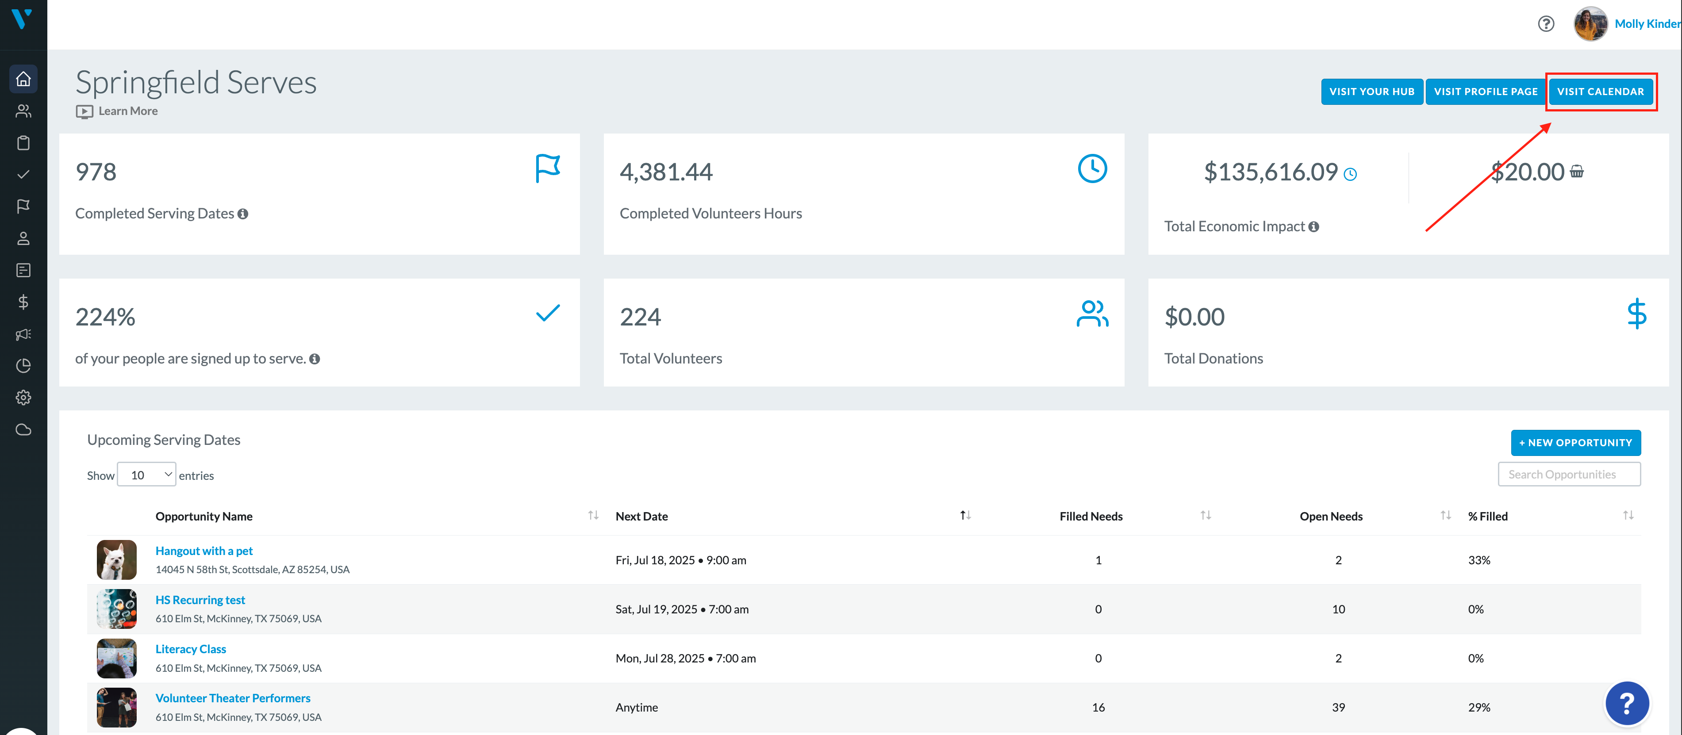Image resolution: width=1682 pixels, height=735 pixels.
Task: Click the dollar icon in Total Donations card
Action: point(1636,313)
